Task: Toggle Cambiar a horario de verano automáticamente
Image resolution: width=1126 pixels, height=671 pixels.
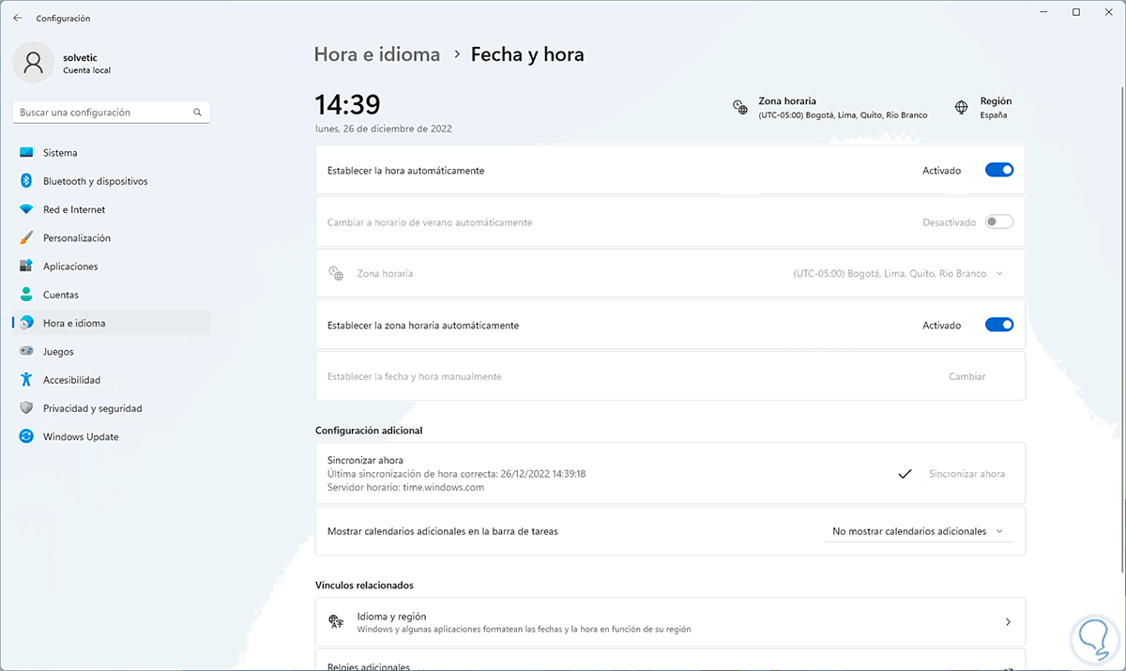Action: tap(998, 222)
